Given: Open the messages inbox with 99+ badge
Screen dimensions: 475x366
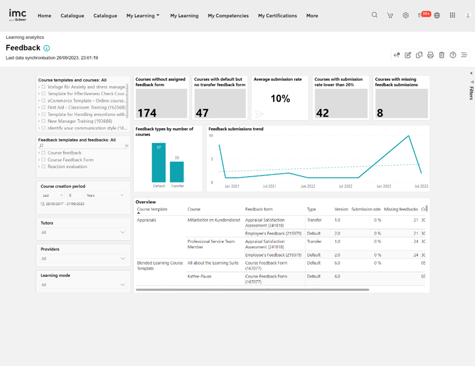Looking at the screenshot, I should tap(421, 16).
